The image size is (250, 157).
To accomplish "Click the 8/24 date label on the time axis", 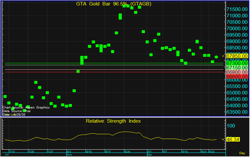I will click(x=127, y=151).
